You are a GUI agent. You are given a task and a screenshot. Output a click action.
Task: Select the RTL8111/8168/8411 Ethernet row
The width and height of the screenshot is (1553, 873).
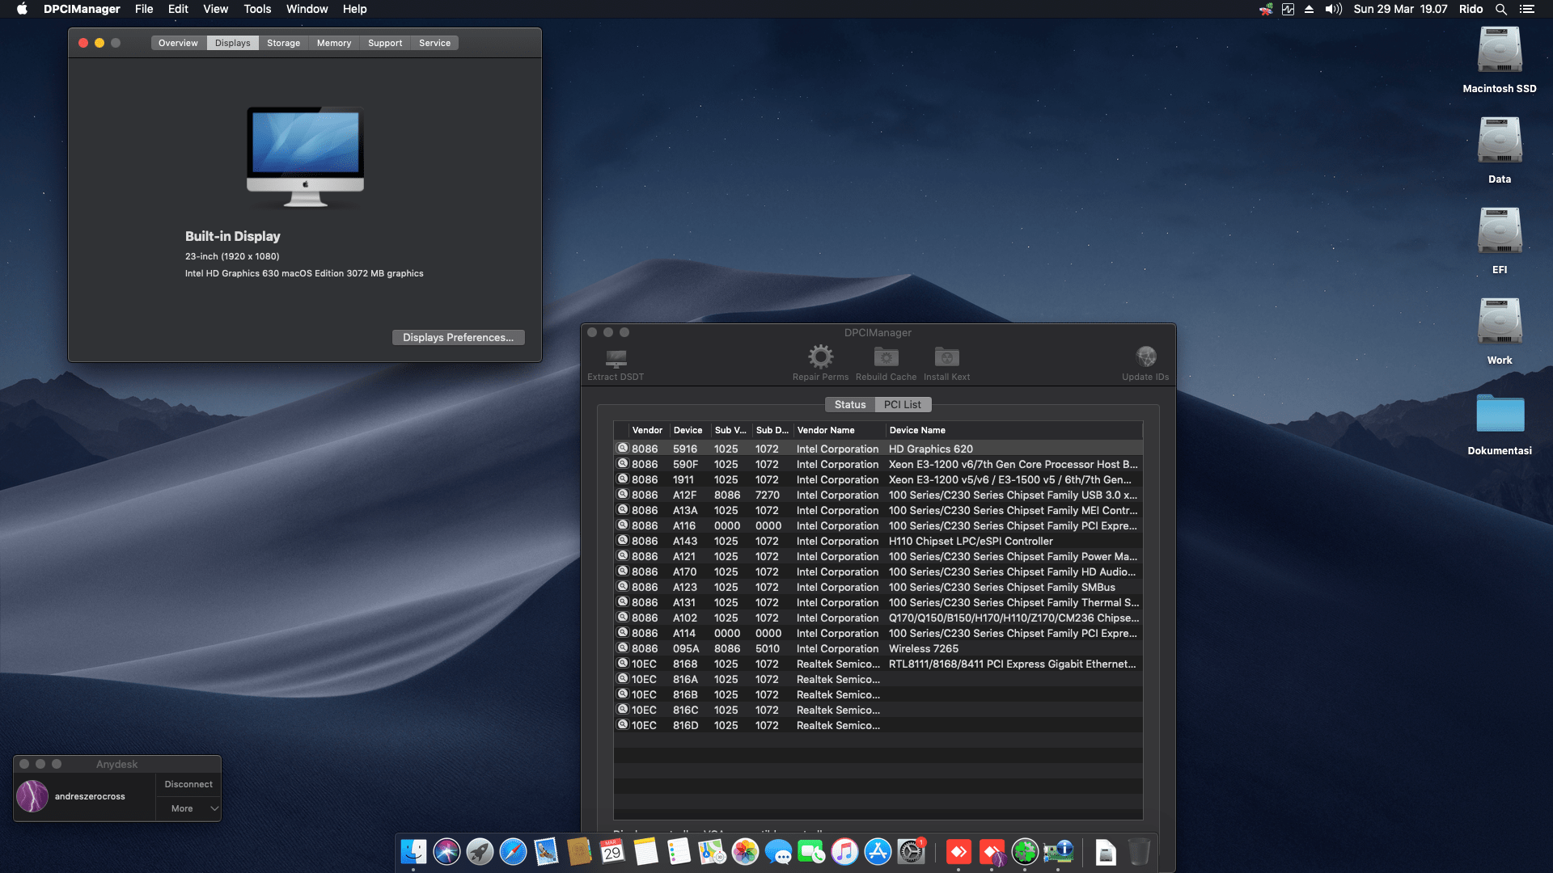pyautogui.click(x=878, y=664)
